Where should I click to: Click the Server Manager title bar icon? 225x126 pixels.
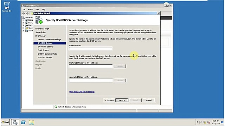(22, 6)
